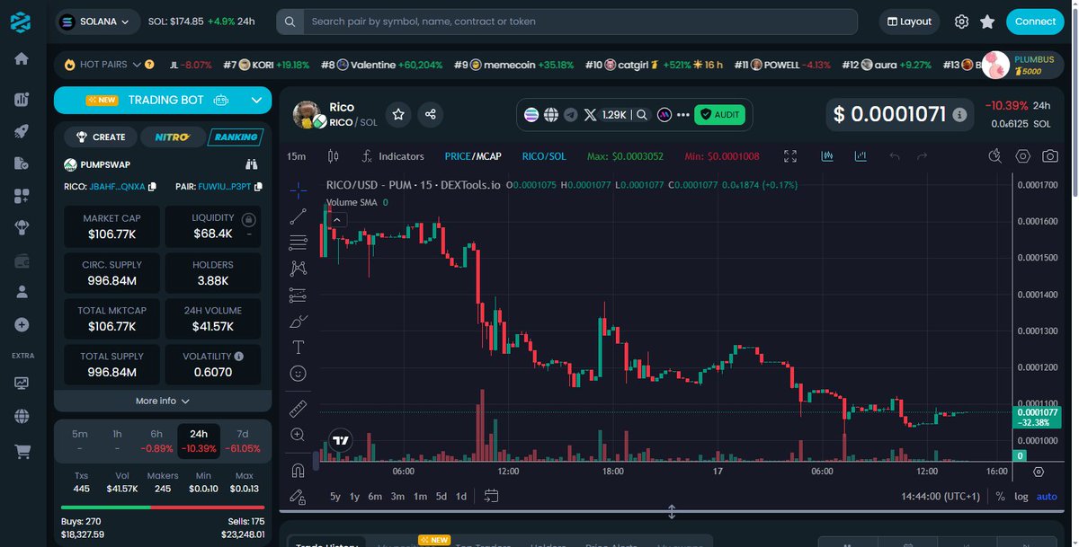The image size is (1079, 547).
Task: Expand the HOT PAIRS dropdown
Action: click(137, 65)
